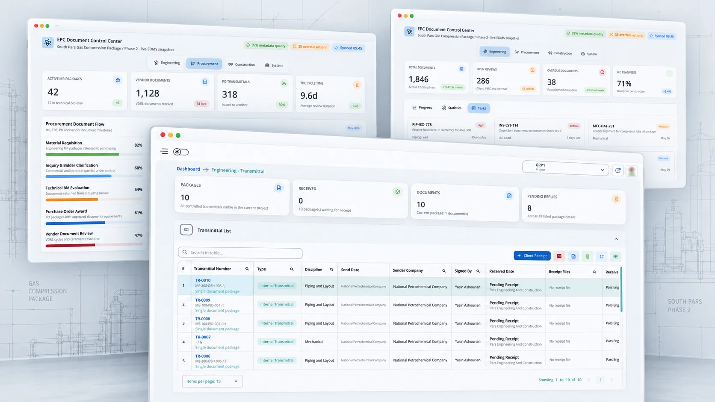Search the Transmittal Number column
Image resolution: width=715 pixels, height=402 pixels.
click(x=247, y=269)
